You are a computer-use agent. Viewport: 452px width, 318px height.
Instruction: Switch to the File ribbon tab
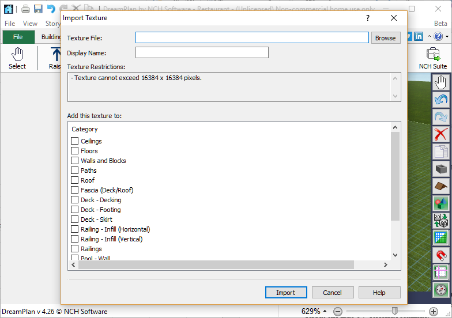(18, 37)
